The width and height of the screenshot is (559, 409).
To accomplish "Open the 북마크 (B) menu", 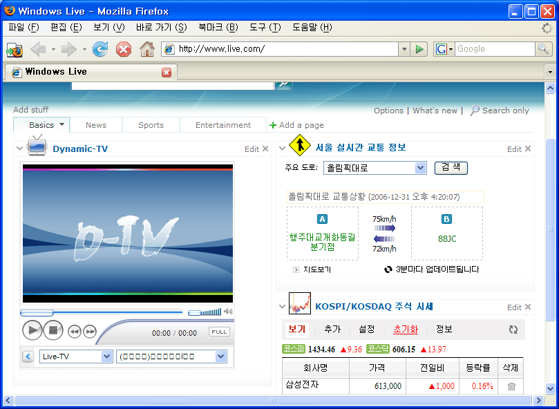I will (x=218, y=28).
